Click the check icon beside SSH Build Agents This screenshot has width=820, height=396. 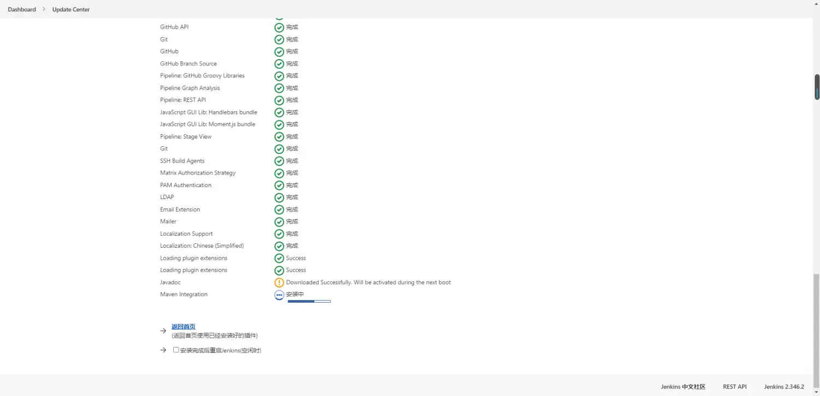coord(279,161)
